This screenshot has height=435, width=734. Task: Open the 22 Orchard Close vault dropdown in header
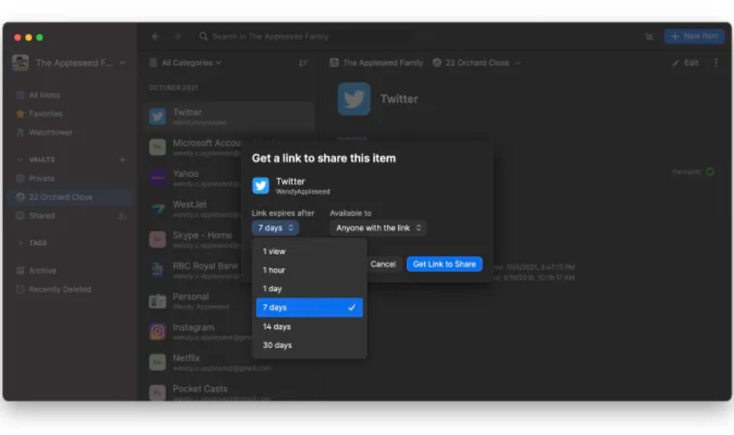click(477, 62)
